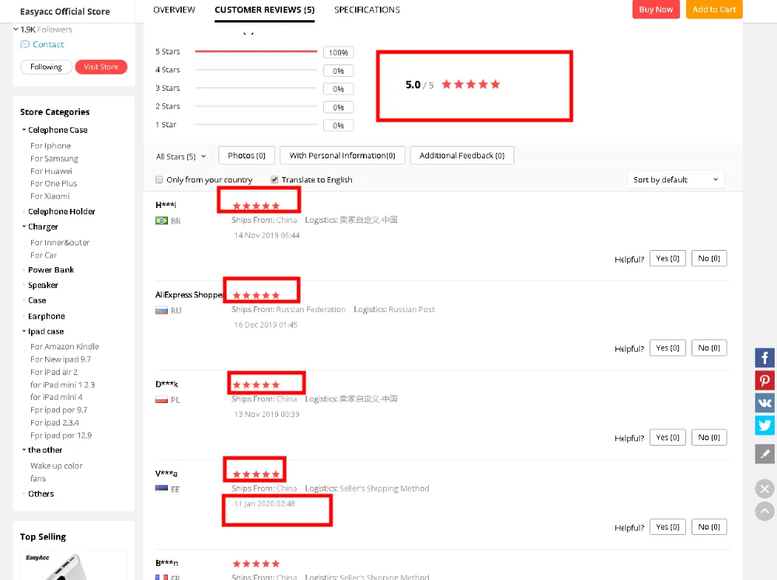The height and width of the screenshot is (580, 777).
Task: Click the Contact chat bubble icon
Action: (x=25, y=44)
